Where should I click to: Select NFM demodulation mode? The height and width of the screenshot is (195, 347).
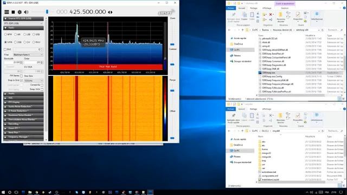5,35
